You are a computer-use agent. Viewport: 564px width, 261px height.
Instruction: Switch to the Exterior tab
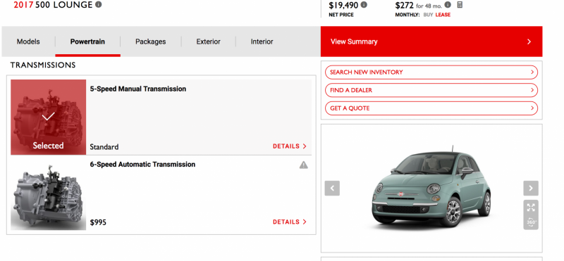[208, 42]
